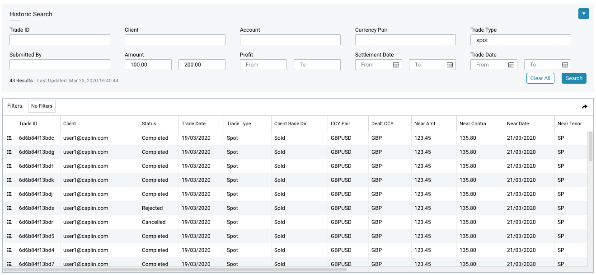Open calendar for Settlement Date To

tap(450, 65)
